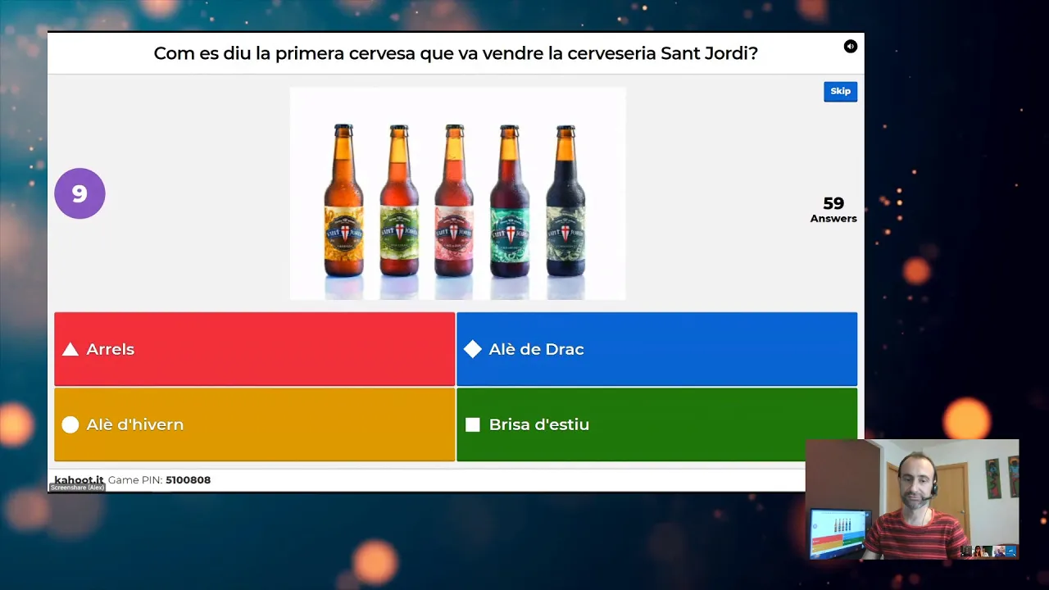The image size is (1049, 590).
Task: Click the Screenshare (Alex) label
Action: [77, 488]
